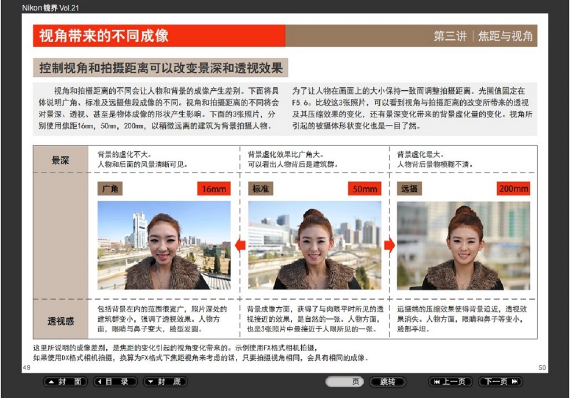
Task: Click the 景深 row header cell
Action: 61,160
